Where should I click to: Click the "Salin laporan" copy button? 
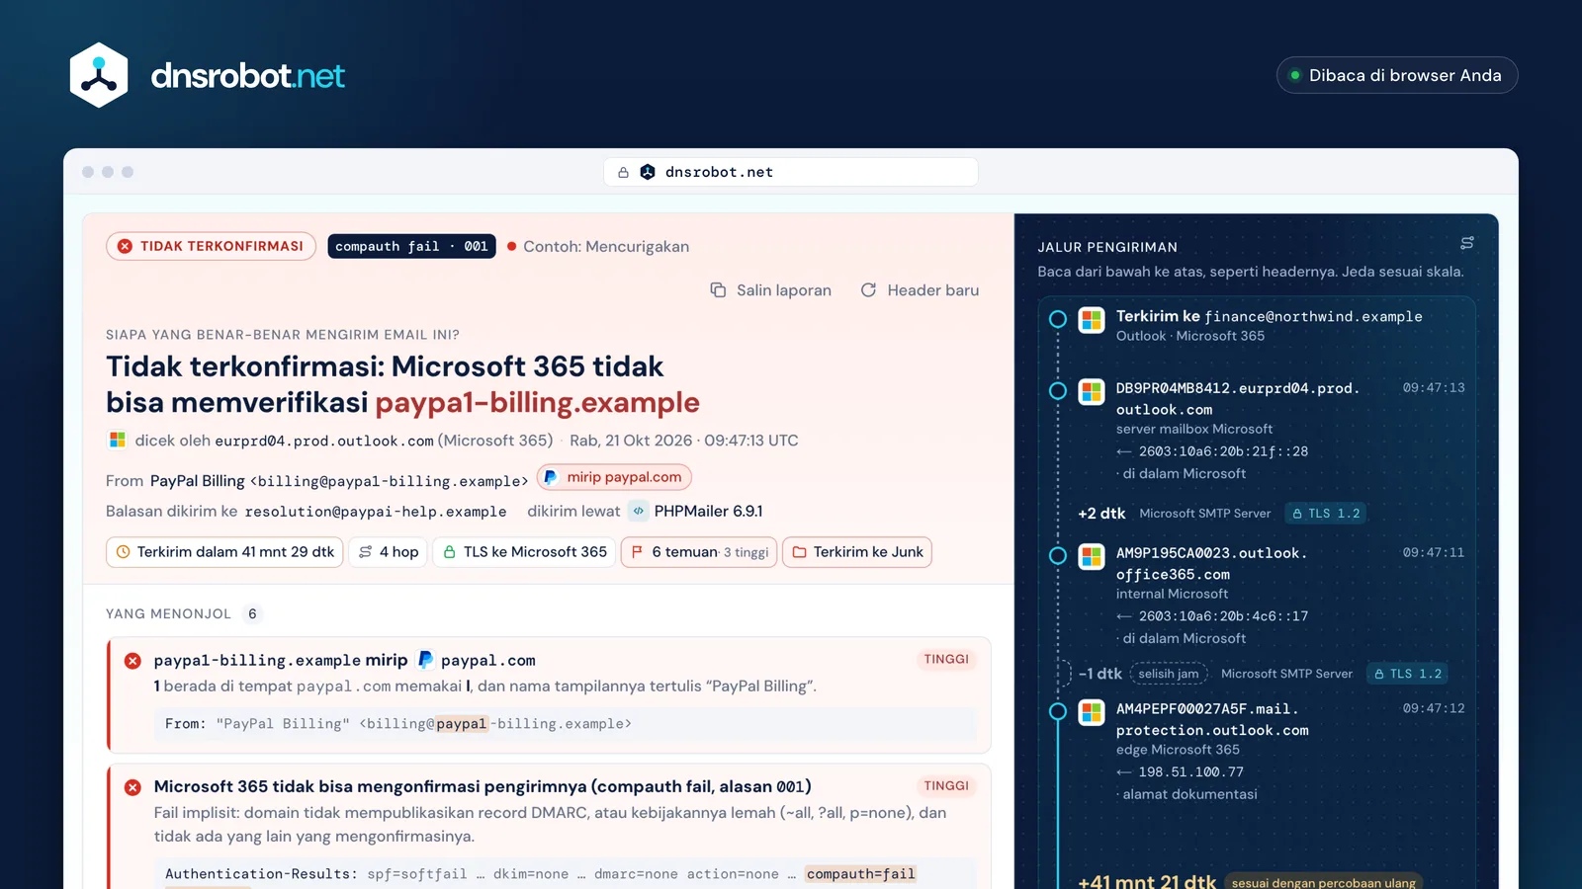(771, 290)
